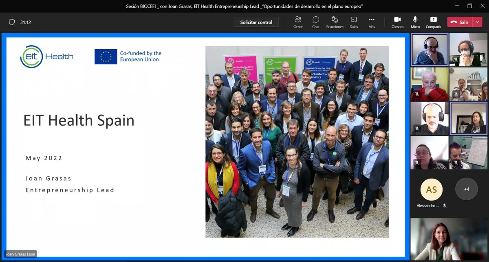
Task: Click the 'EIT Health Spain' slide title
Action: click(79, 121)
